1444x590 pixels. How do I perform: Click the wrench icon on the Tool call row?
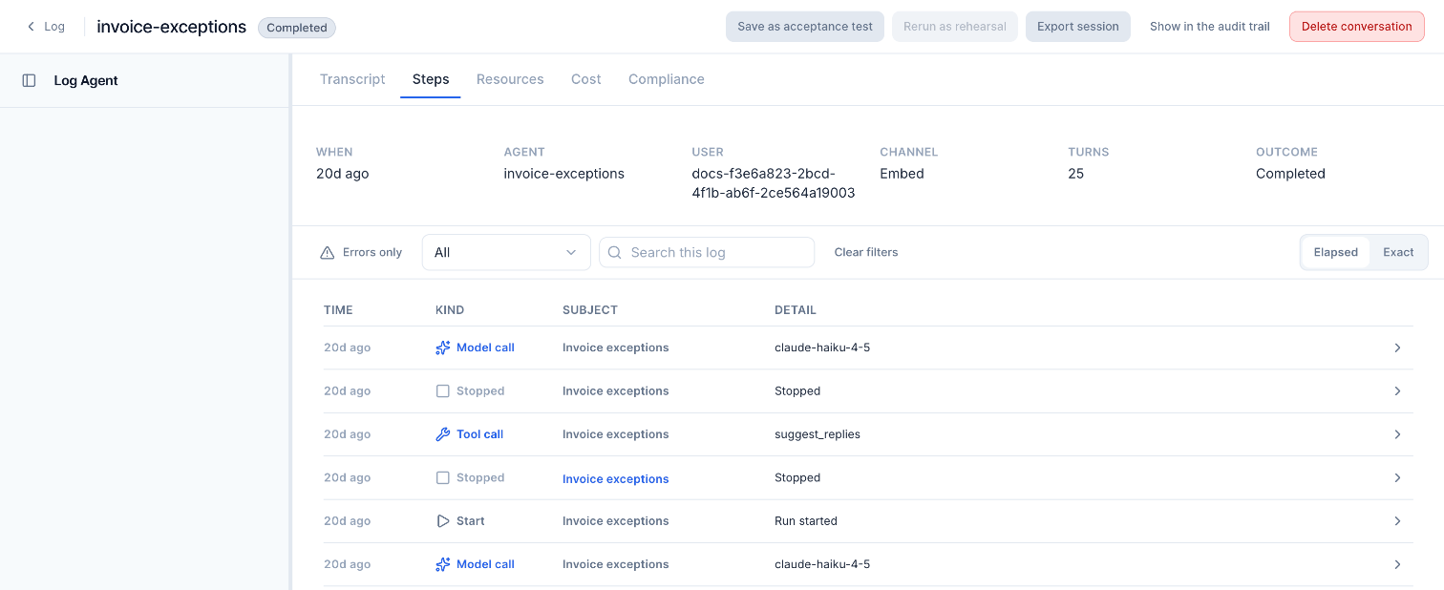pos(442,434)
